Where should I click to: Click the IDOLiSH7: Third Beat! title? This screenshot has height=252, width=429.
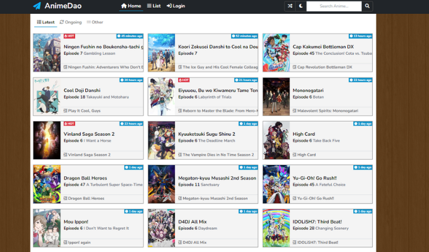(317, 222)
